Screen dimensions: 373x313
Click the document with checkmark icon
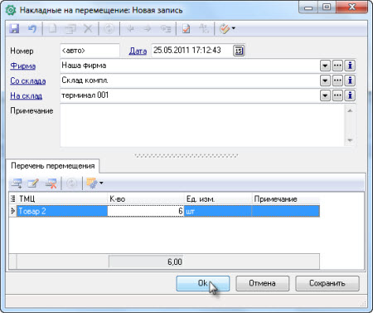coord(186,28)
